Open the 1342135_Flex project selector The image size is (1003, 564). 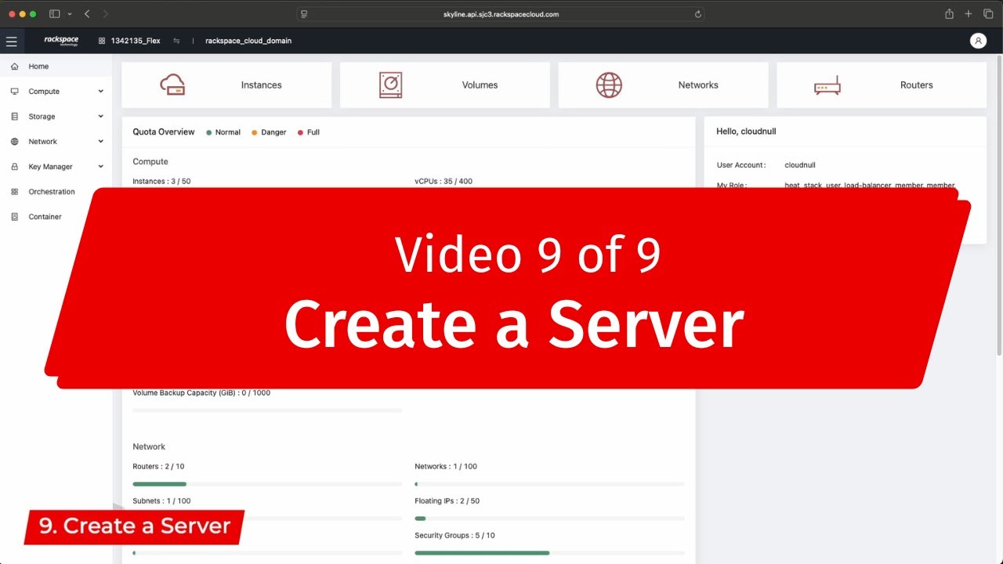point(129,41)
